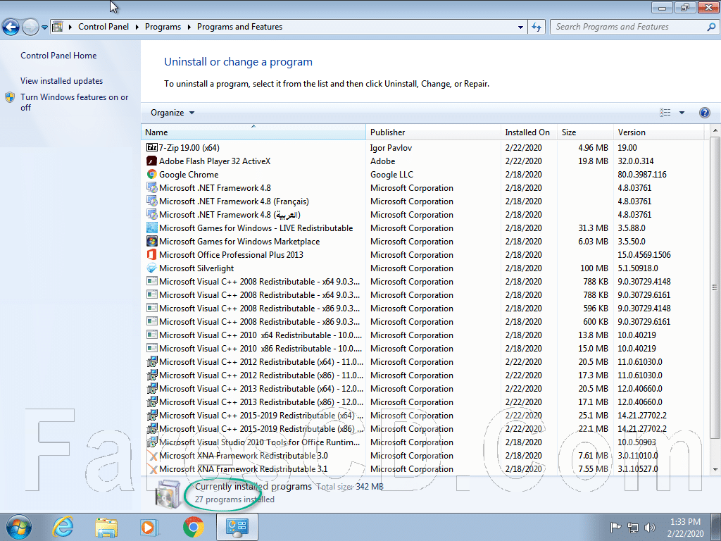This screenshot has width=721, height=541.
Task: Open Control Panel Home link
Action: coord(58,56)
